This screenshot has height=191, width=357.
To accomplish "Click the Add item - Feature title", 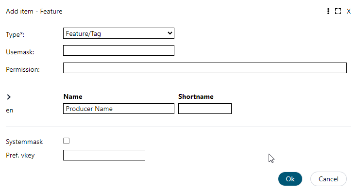I will click(34, 11).
